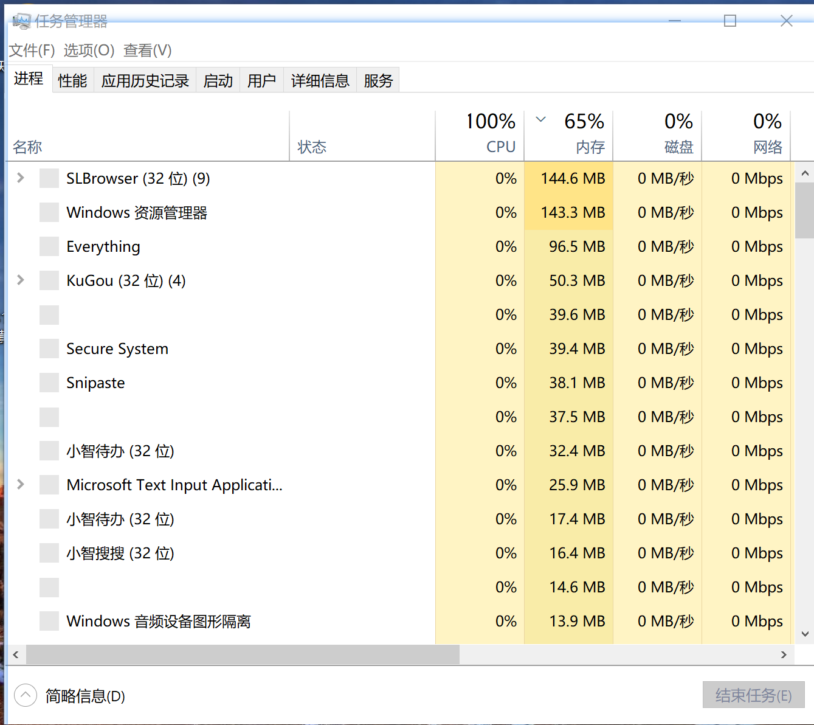Go to the 启动 tab
Viewport: 814px width, 725px height.
point(218,80)
